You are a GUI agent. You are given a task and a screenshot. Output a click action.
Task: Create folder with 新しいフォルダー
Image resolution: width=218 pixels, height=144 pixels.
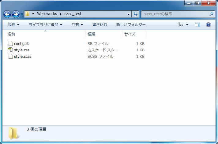(131, 25)
